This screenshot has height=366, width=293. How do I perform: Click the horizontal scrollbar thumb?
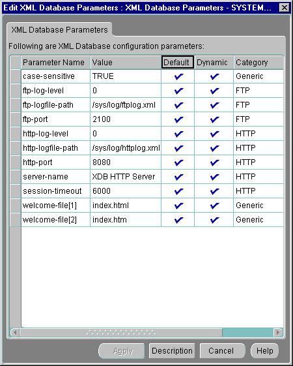tap(121, 332)
